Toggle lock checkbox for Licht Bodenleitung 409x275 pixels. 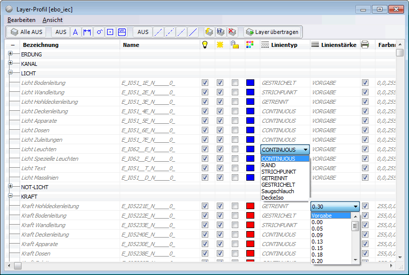(x=235, y=83)
